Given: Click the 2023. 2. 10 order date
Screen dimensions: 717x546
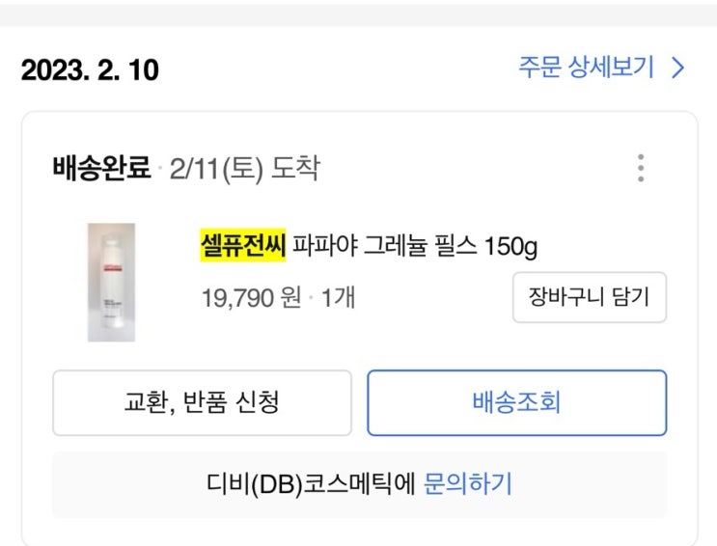Looking at the screenshot, I should coord(90,69).
